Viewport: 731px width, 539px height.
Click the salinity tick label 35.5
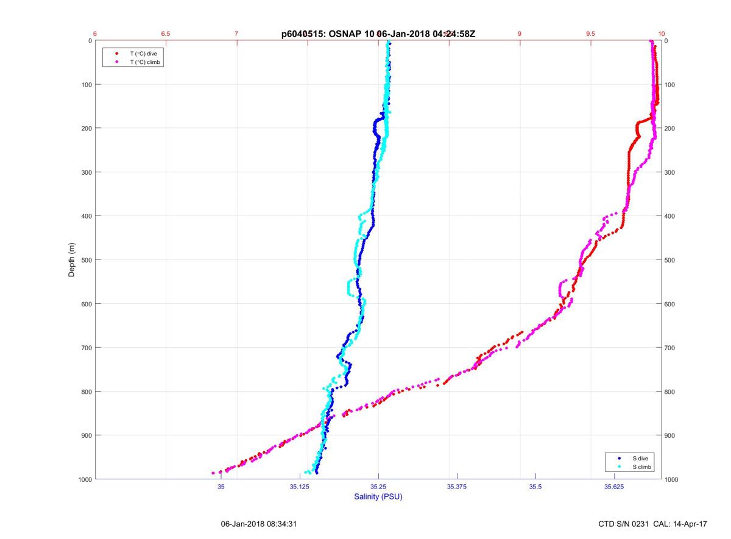point(535,487)
